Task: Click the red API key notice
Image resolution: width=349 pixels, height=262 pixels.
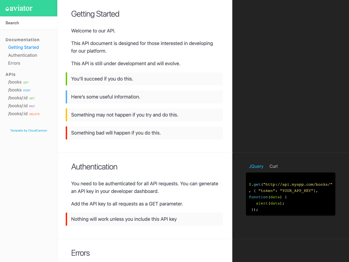Action: (x=145, y=219)
